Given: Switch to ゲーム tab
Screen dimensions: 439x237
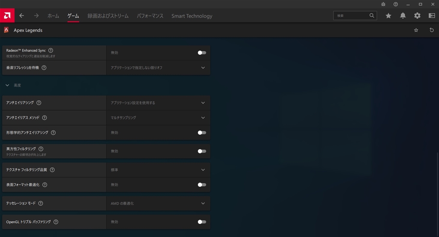Looking at the screenshot, I should (73, 16).
